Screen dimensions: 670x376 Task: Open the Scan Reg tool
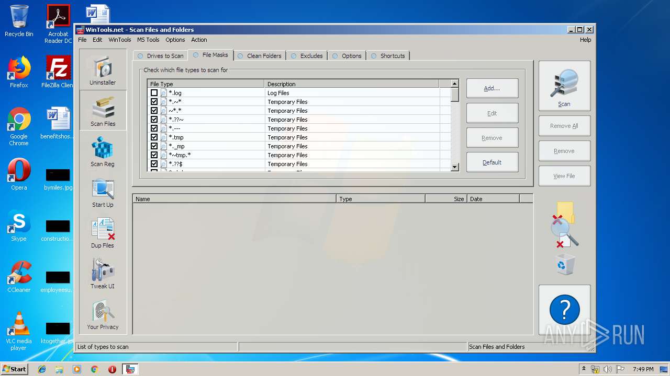click(x=103, y=151)
